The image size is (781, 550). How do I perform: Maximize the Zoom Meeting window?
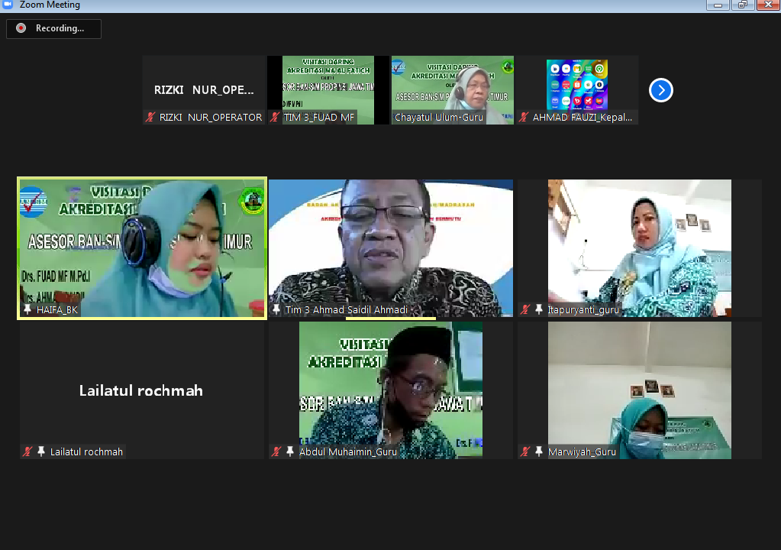[742, 5]
